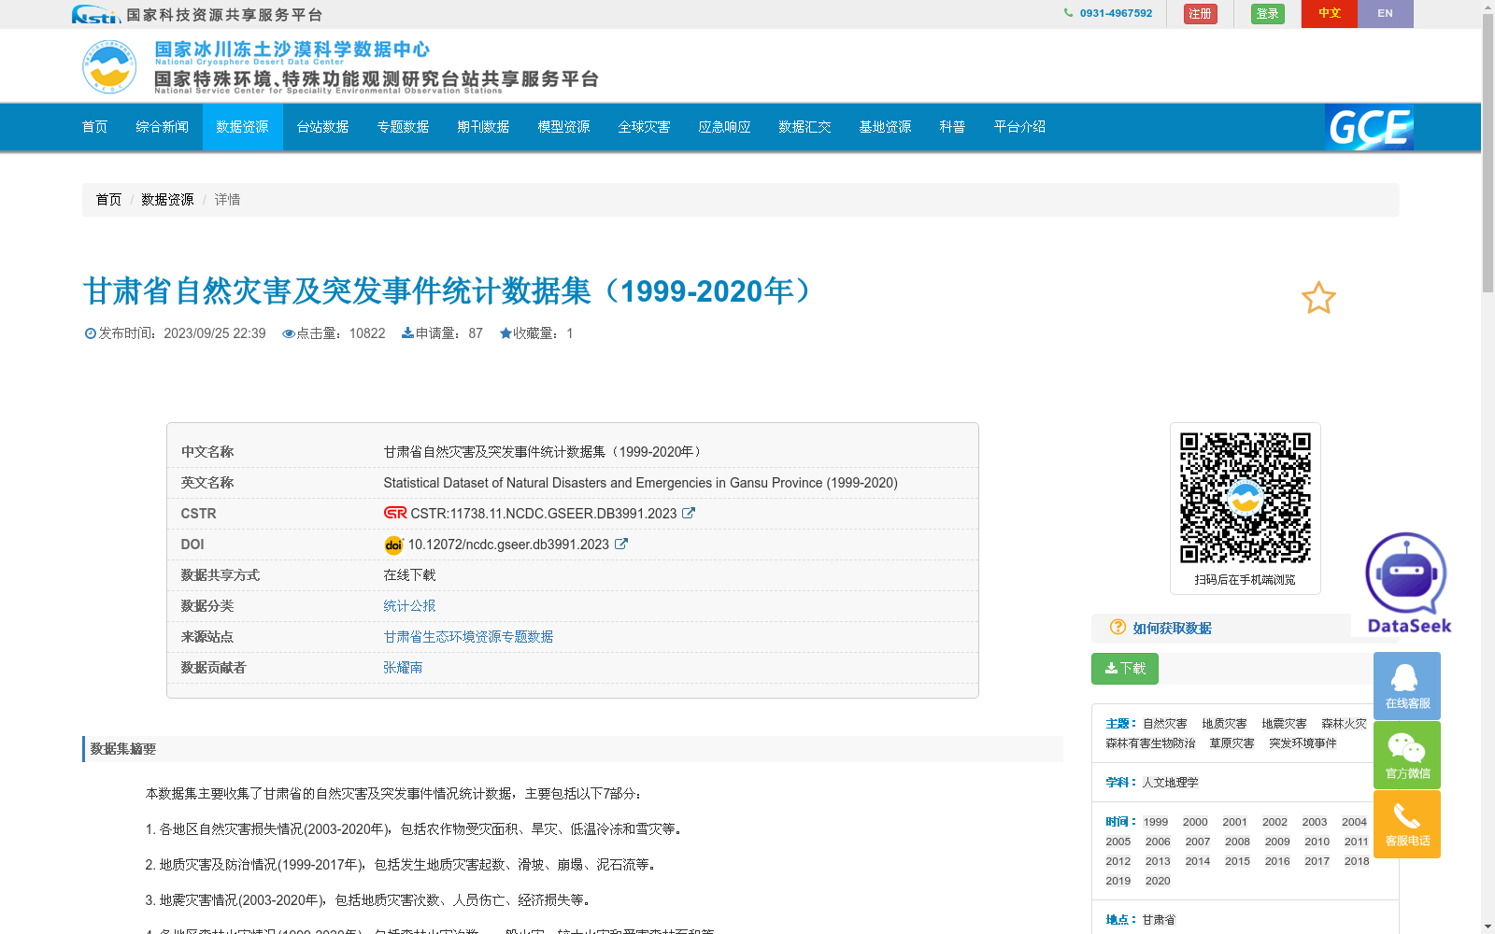Click the yellow DOI badge icon

click(393, 545)
